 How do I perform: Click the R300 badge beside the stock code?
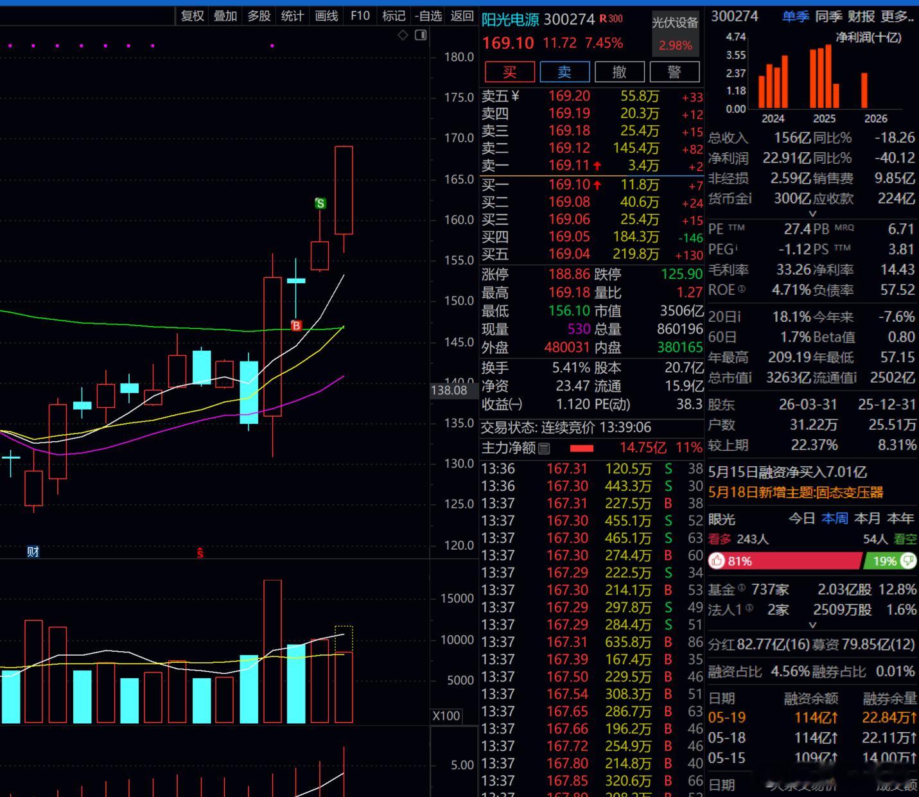[x=611, y=19]
